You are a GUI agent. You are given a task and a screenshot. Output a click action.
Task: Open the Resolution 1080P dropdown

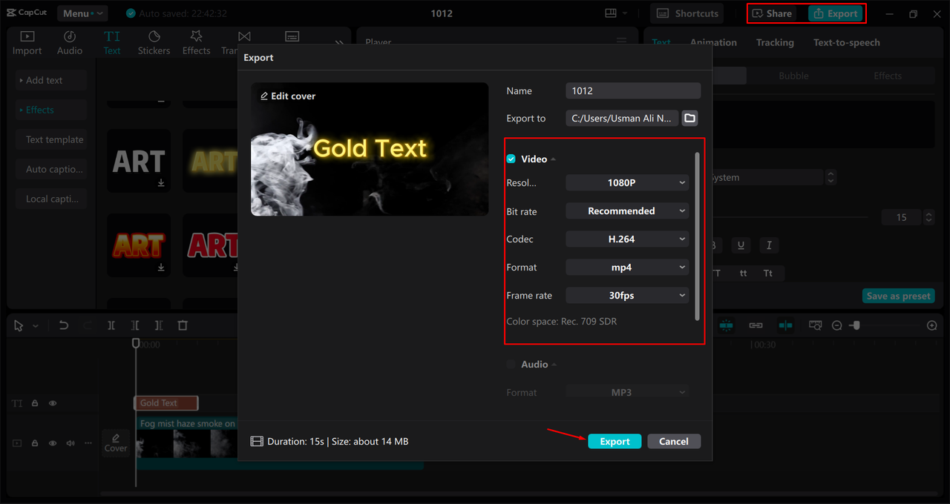click(x=627, y=182)
